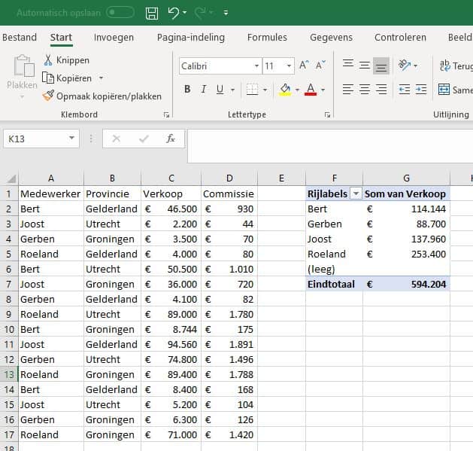The width and height of the screenshot is (473, 451).
Task: Open the Lettertype dialog launcher
Action: pyautogui.click(x=327, y=114)
